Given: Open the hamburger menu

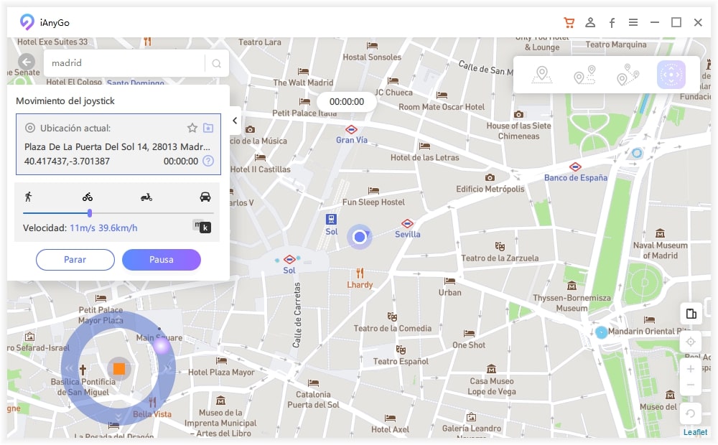Looking at the screenshot, I should tap(633, 22).
